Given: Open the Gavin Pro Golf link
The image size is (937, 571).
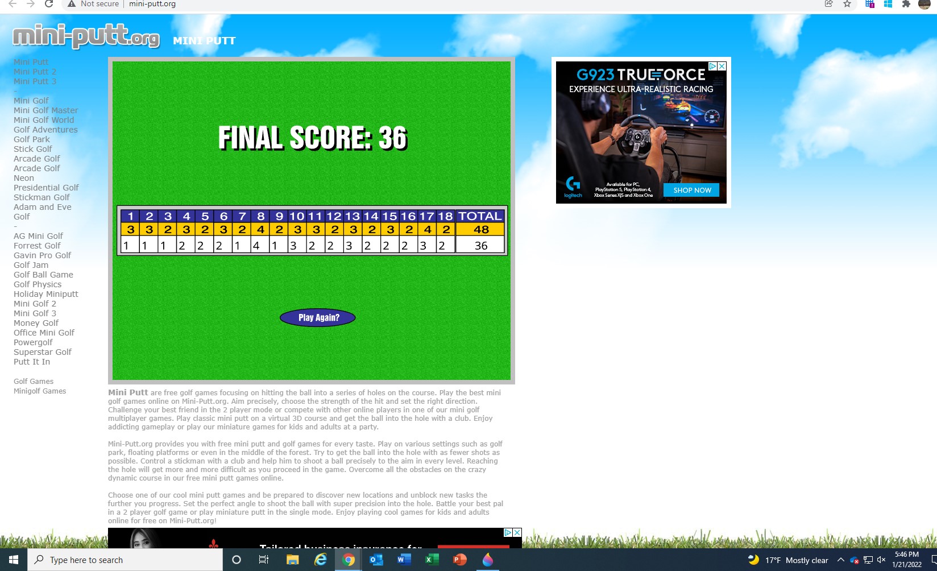Looking at the screenshot, I should point(42,255).
